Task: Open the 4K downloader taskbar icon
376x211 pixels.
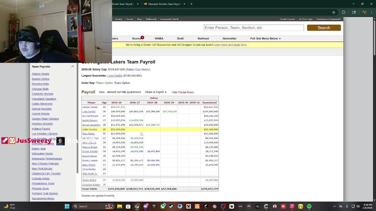Action: pos(249,206)
